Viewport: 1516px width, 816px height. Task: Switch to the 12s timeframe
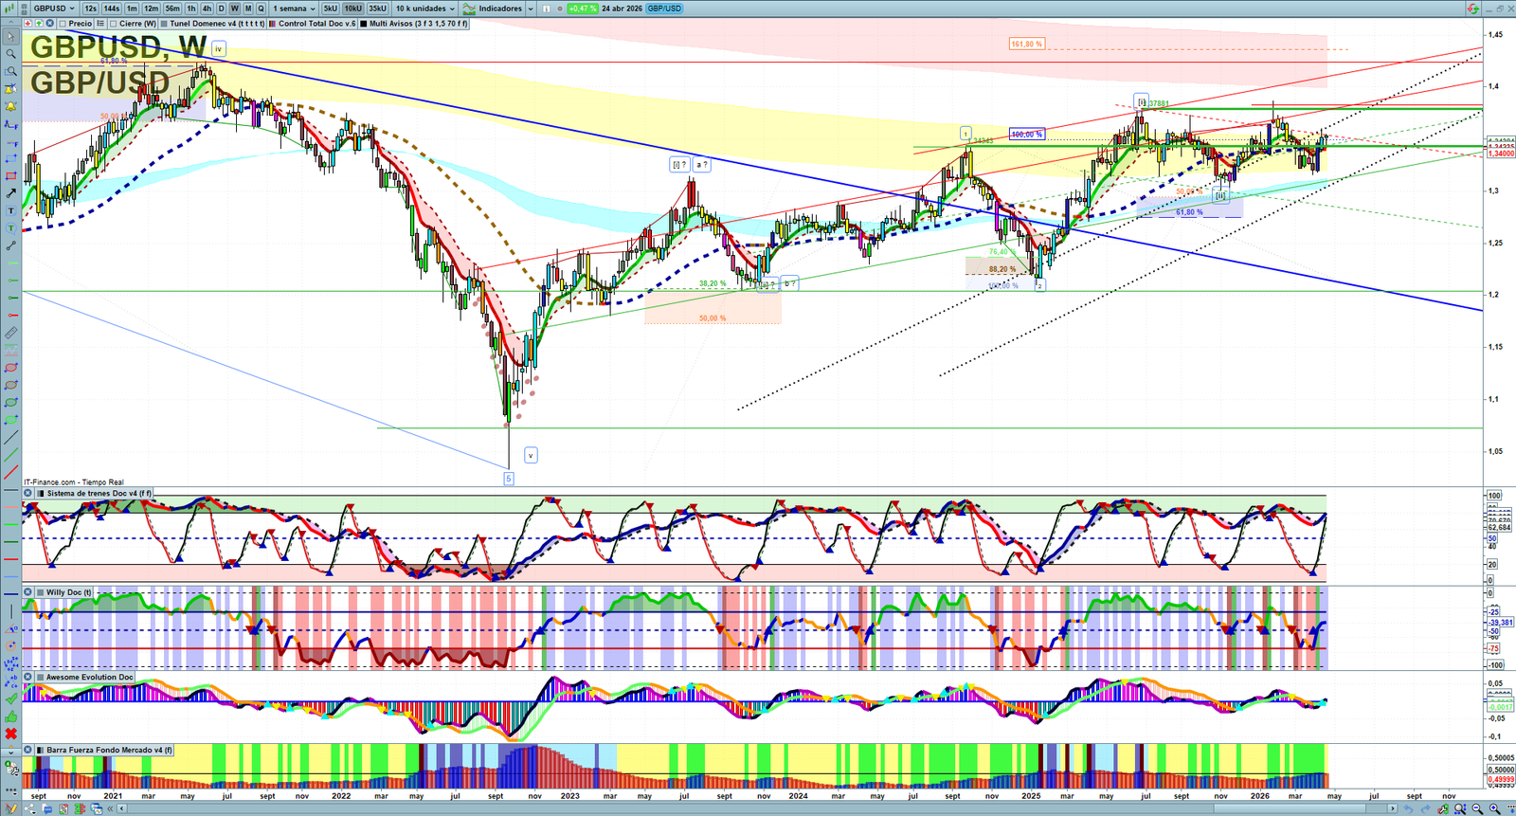point(90,9)
